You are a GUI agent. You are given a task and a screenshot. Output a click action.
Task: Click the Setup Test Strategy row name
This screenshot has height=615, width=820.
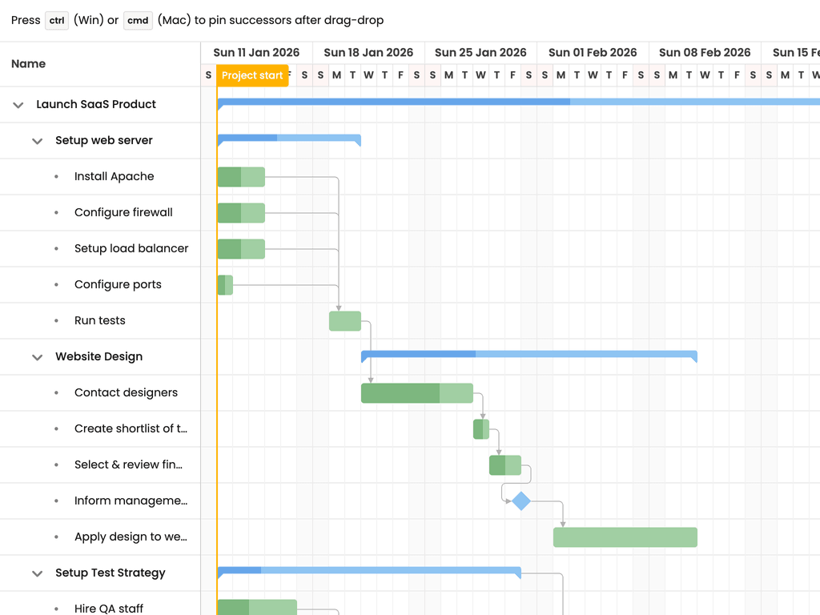tap(111, 573)
